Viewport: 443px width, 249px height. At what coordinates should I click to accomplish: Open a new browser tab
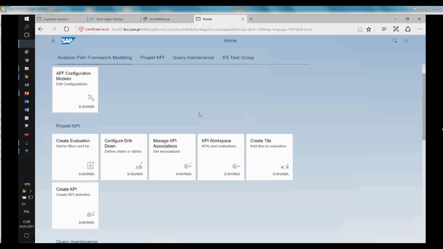pyautogui.click(x=251, y=19)
